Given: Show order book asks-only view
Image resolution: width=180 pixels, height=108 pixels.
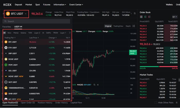Looking at the screenshot, I should click(x=149, y=17).
